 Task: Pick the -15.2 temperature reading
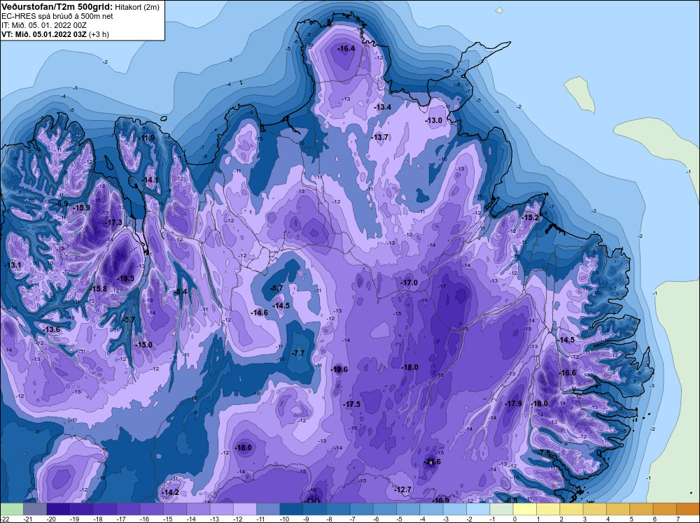[531, 217]
